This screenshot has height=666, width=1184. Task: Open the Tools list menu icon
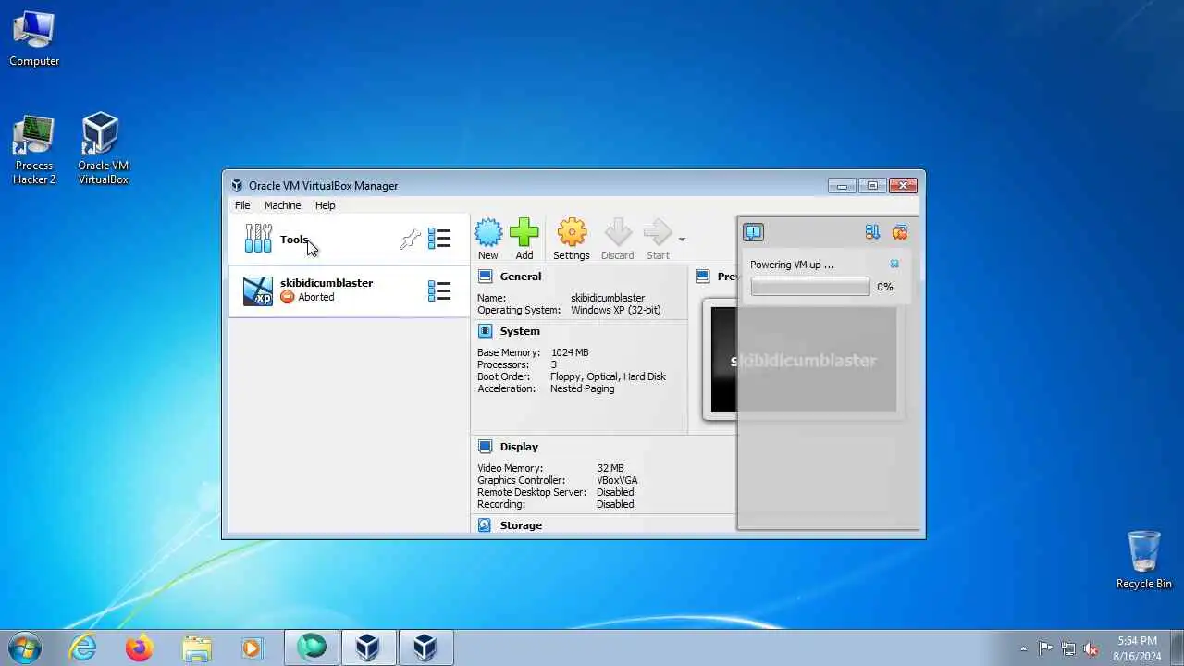click(x=439, y=239)
